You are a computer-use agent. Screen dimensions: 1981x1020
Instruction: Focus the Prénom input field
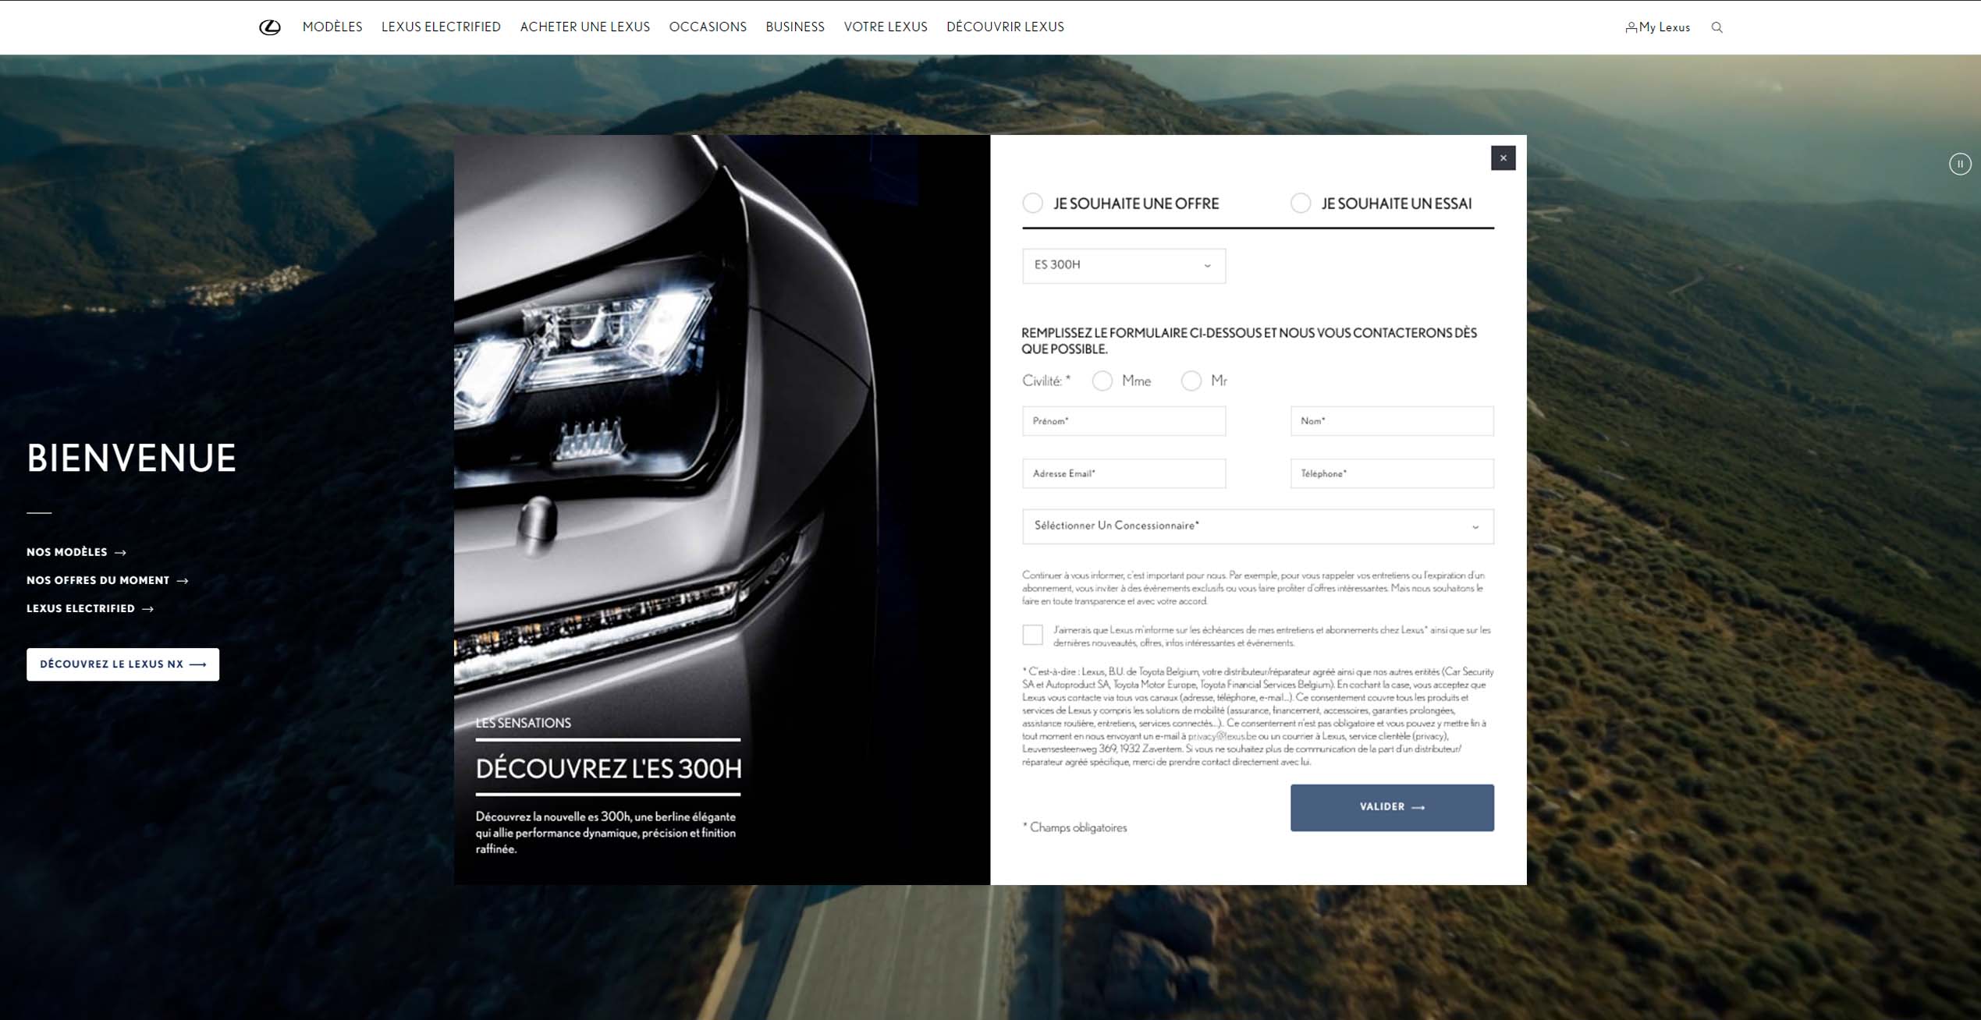click(x=1124, y=421)
